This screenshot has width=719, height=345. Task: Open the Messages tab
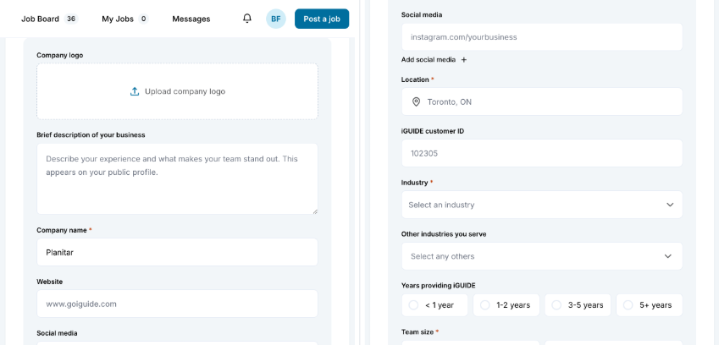(191, 19)
